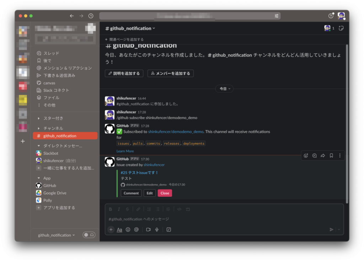Viewport: 364px width, 261px height.
Task: Go forward with the right arrow
Action: click(81, 16)
